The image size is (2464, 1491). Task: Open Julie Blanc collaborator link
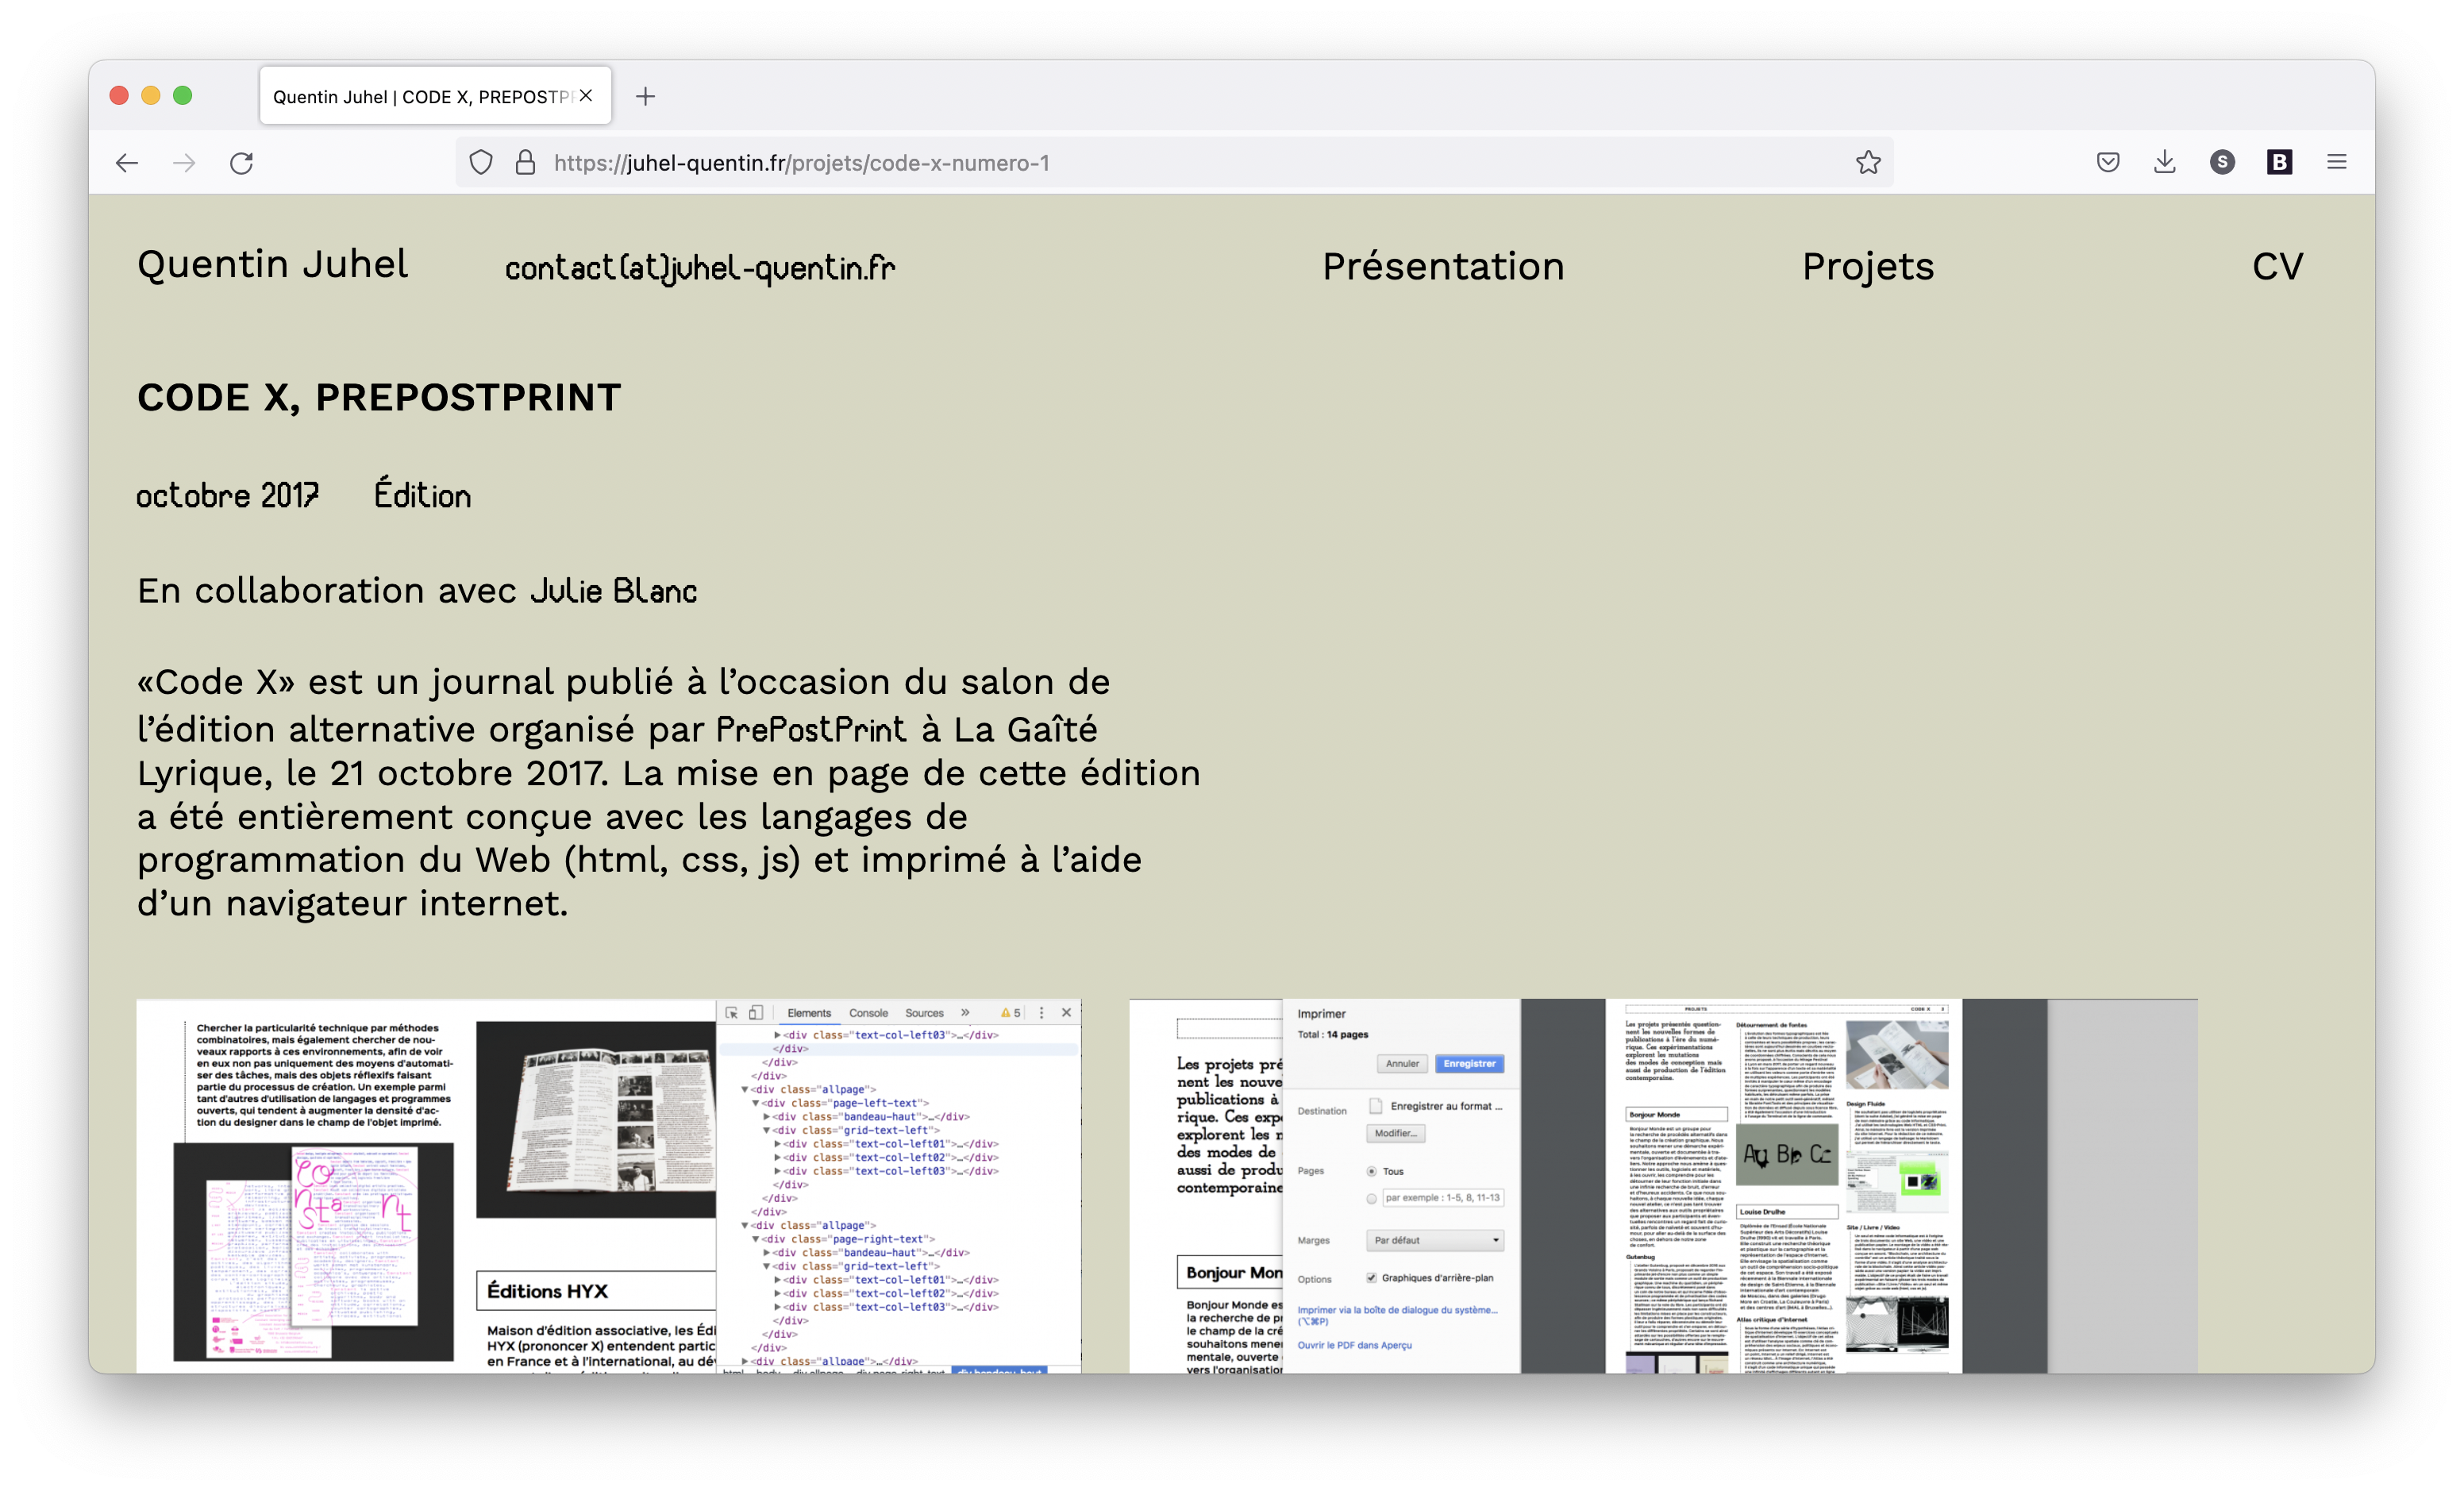613,590
